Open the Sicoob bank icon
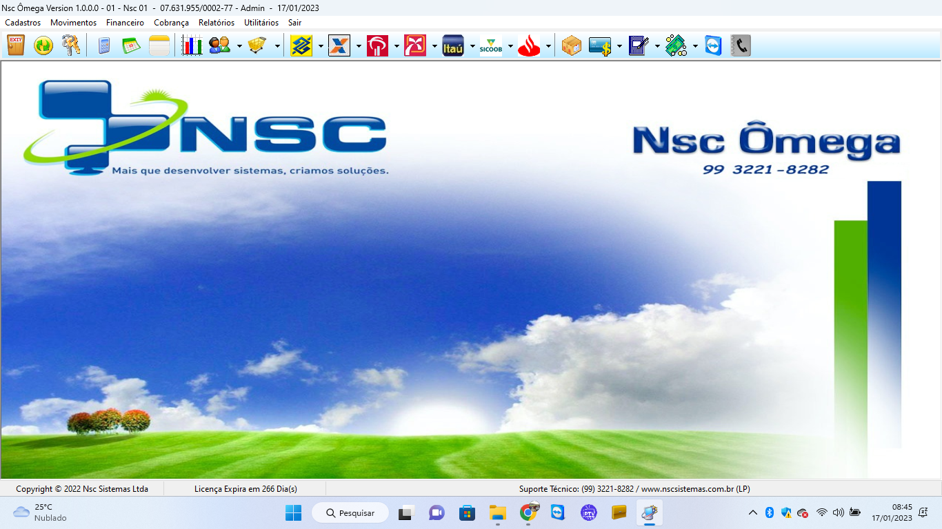The width and height of the screenshot is (942, 529). (x=492, y=45)
